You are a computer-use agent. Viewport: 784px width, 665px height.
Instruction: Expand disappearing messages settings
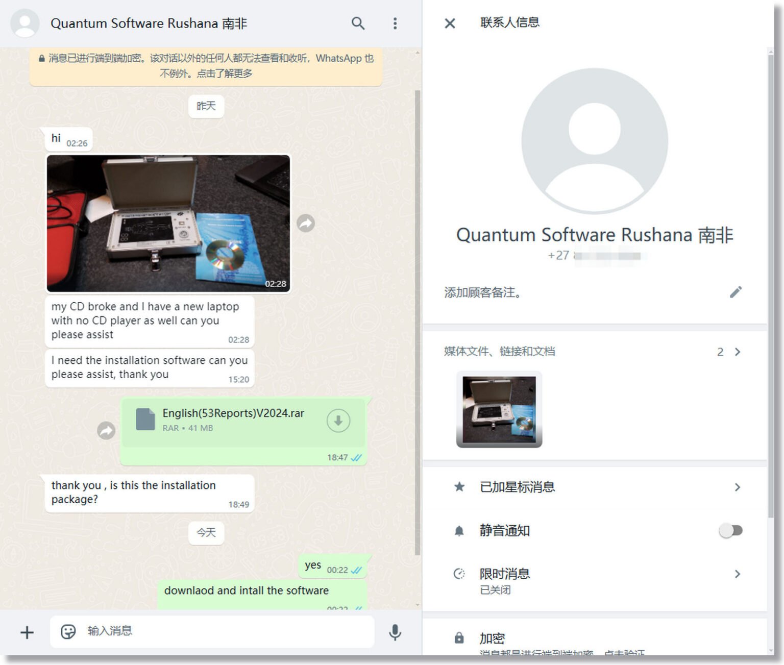pos(737,574)
